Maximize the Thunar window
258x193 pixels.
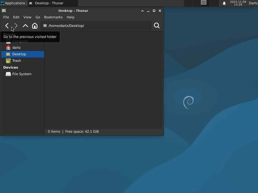(154, 11)
